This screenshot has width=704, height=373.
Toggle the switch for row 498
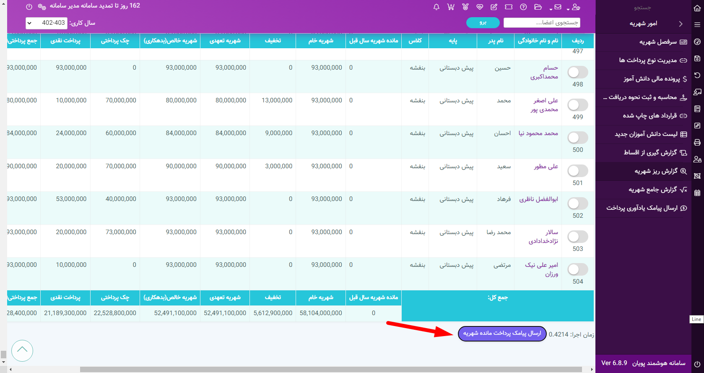(x=578, y=72)
